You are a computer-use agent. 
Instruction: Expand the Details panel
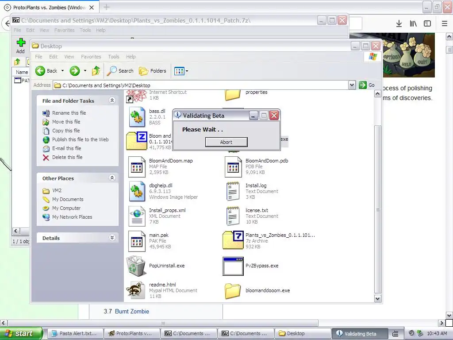tap(112, 238)
